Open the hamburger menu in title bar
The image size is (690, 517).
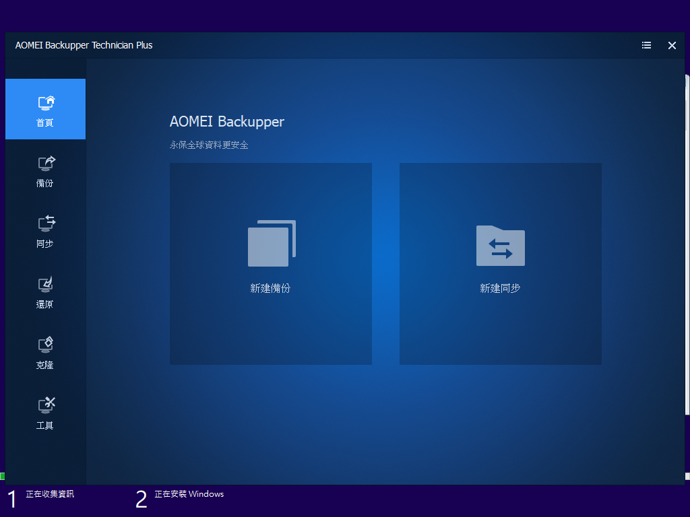[x=646, y=46]
